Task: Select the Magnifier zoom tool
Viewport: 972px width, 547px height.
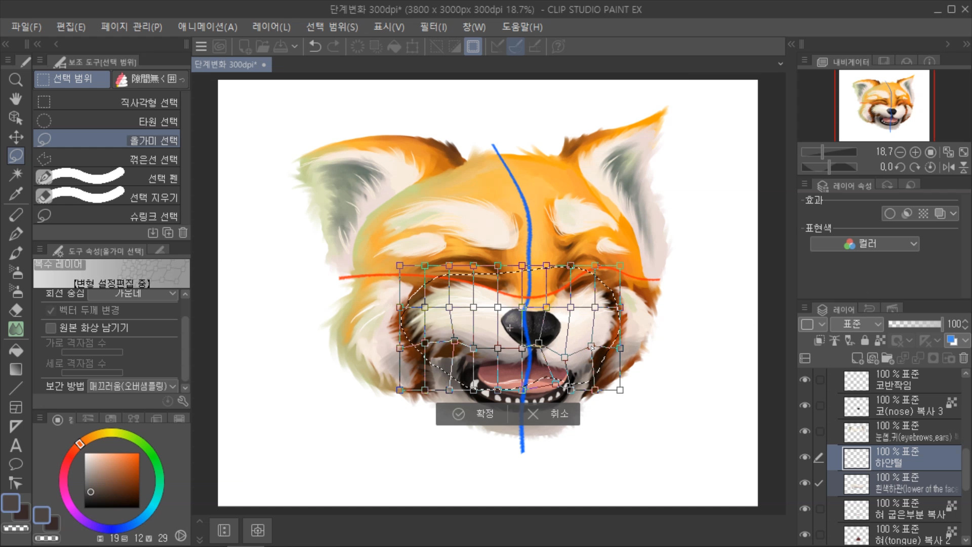Action: tap(16, 80)
